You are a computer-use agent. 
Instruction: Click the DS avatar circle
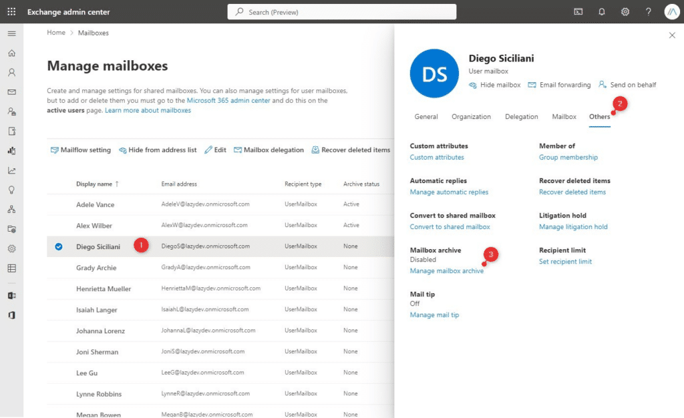pyautogui.click(x=434, y=73)
